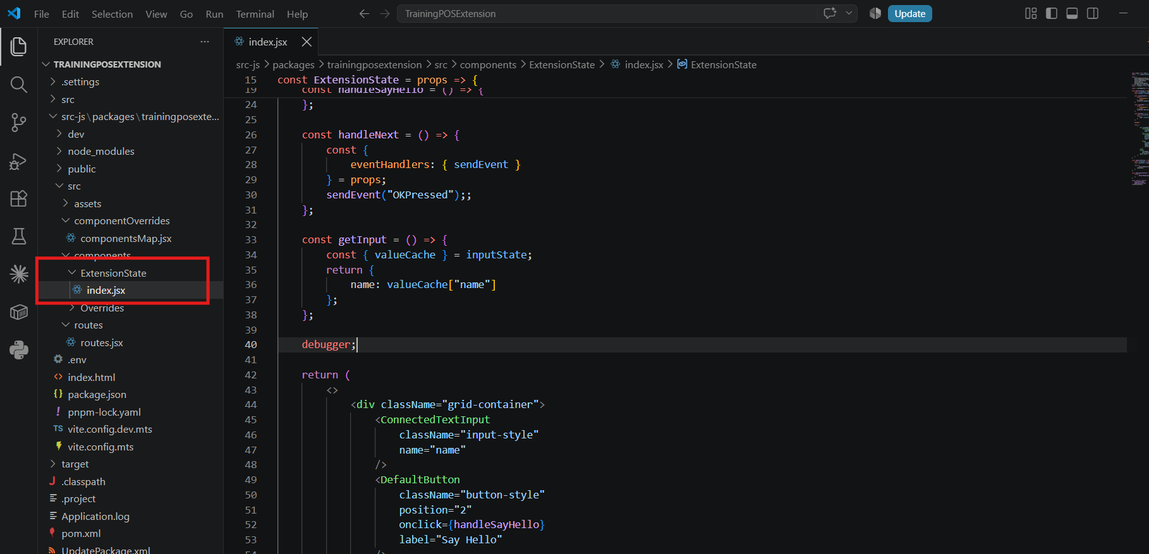Collapse the routes folder

point(130,325)
